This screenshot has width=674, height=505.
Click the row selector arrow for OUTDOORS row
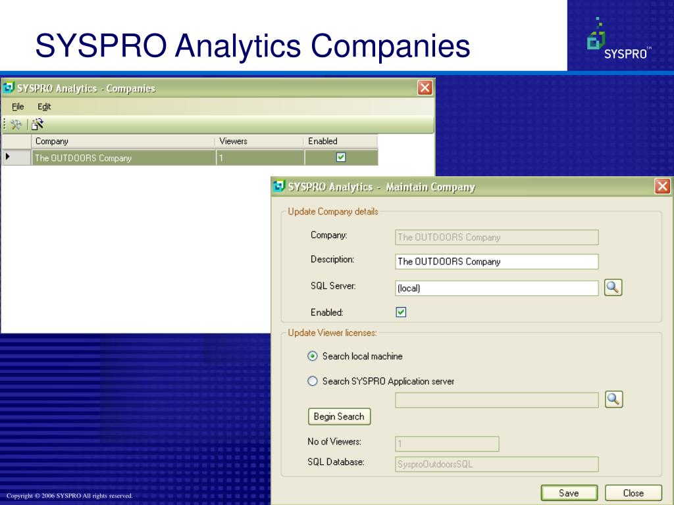(x=16, y=157)
